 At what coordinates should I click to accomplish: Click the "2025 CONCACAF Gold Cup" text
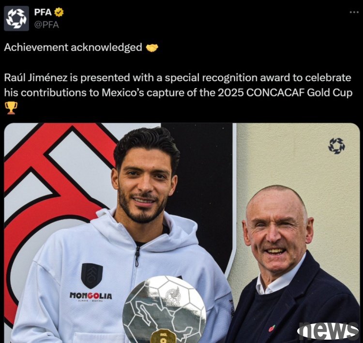(x=285, y=92)
